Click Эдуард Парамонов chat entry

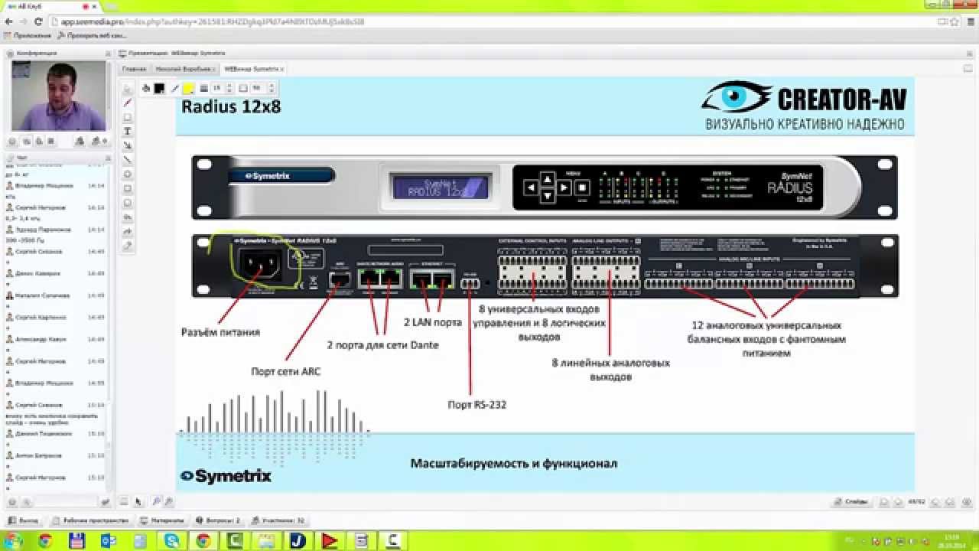click(x=55, y=229)
